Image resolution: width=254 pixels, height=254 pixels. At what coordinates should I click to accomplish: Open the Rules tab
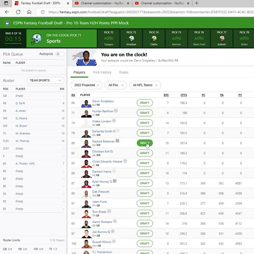[x=124, y=72]
